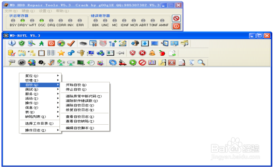Expand the 缺陷列表 submenu arrow
The width and height of the screenshot is (275, 167).
click(58, 117)
